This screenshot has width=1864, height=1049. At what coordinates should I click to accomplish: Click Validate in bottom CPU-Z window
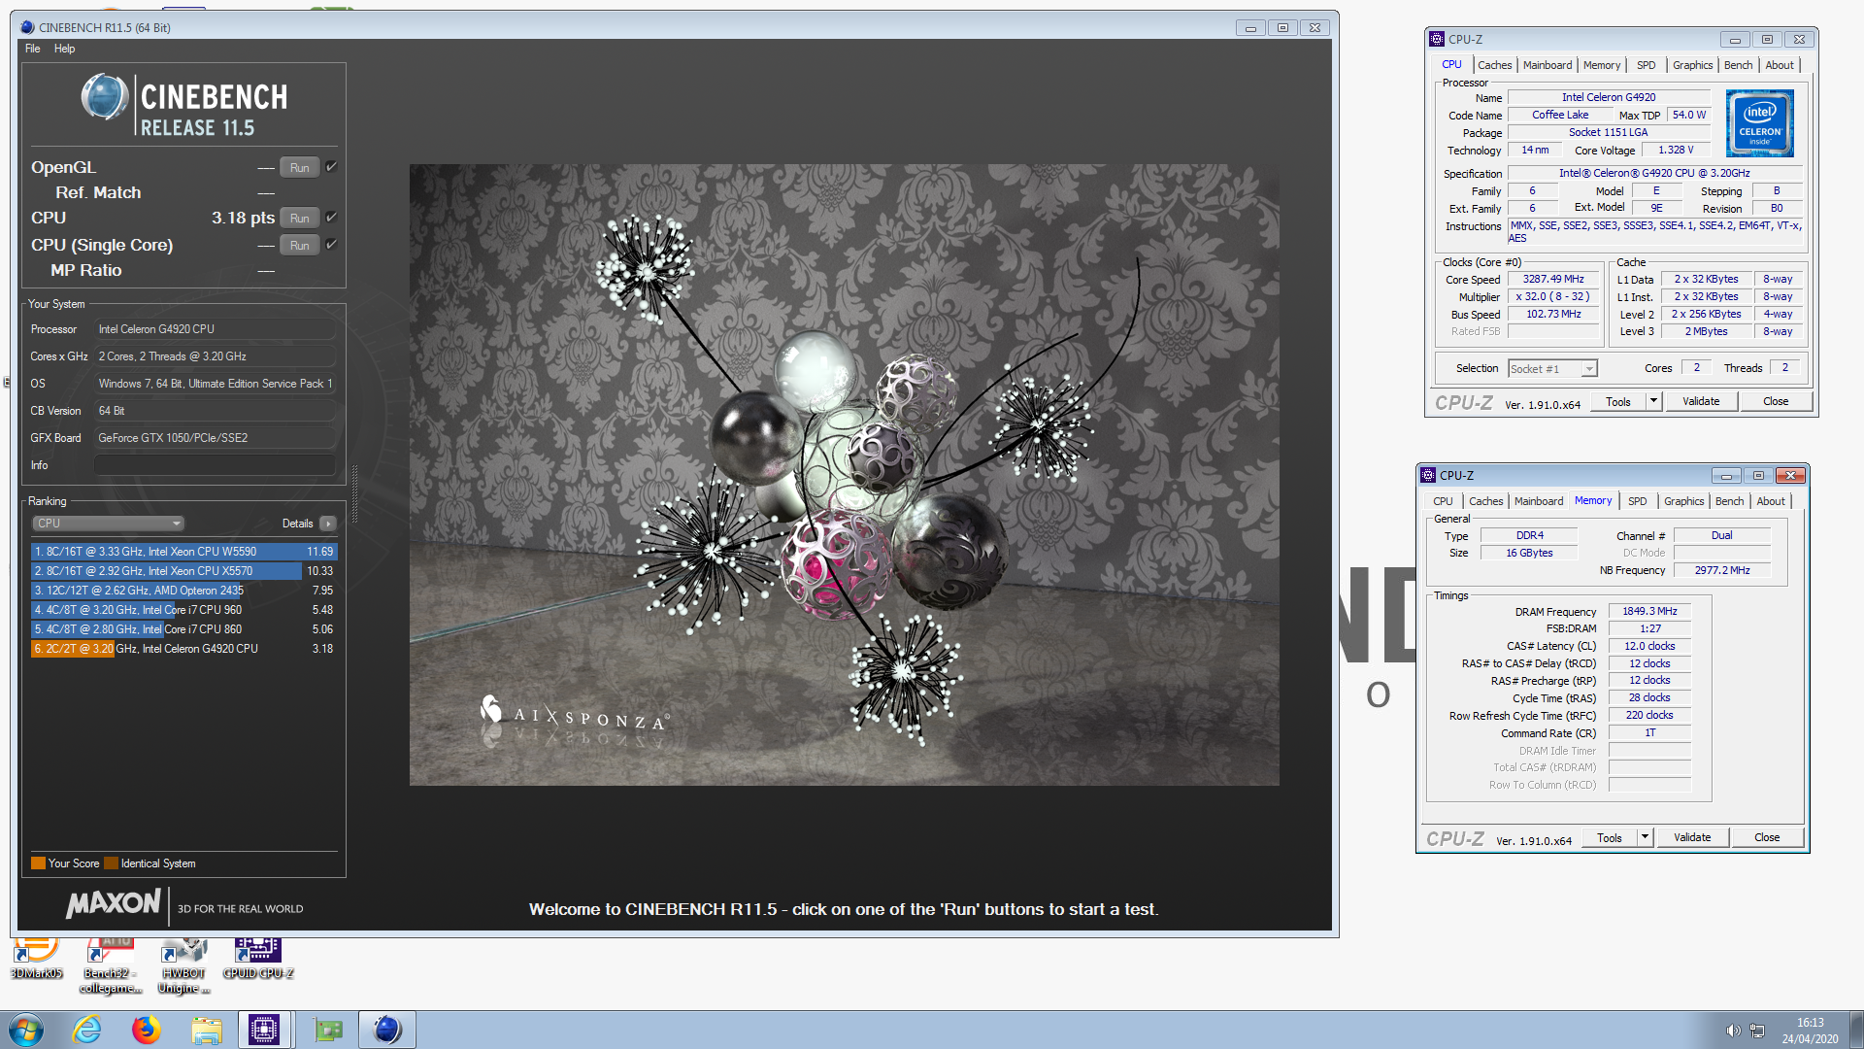click(1691, 838)
